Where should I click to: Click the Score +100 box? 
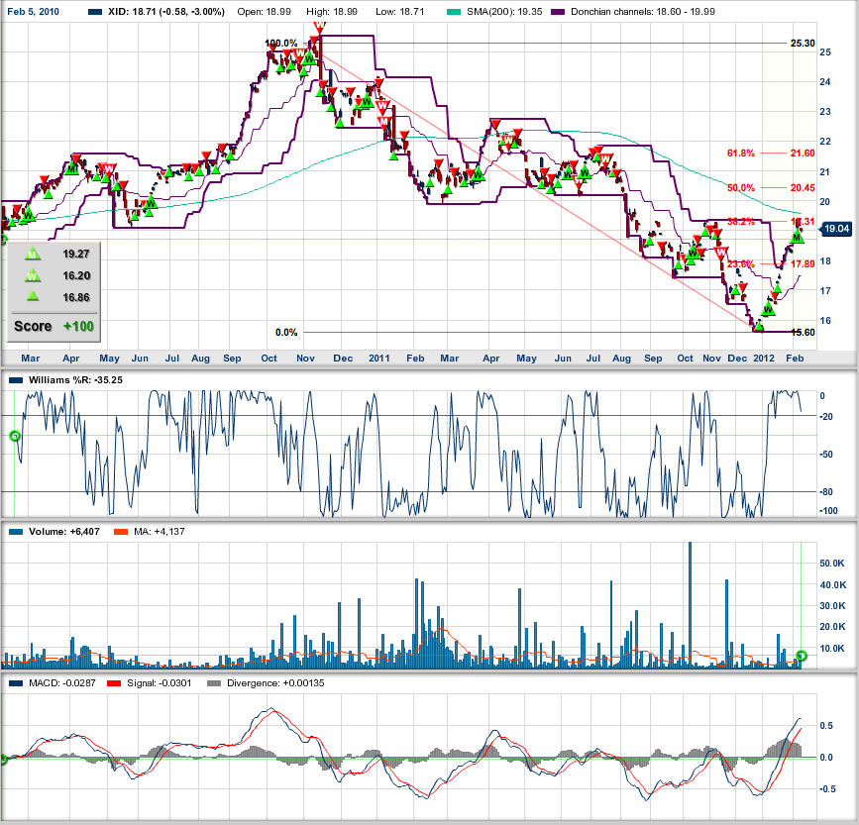[x=52, y=325]
